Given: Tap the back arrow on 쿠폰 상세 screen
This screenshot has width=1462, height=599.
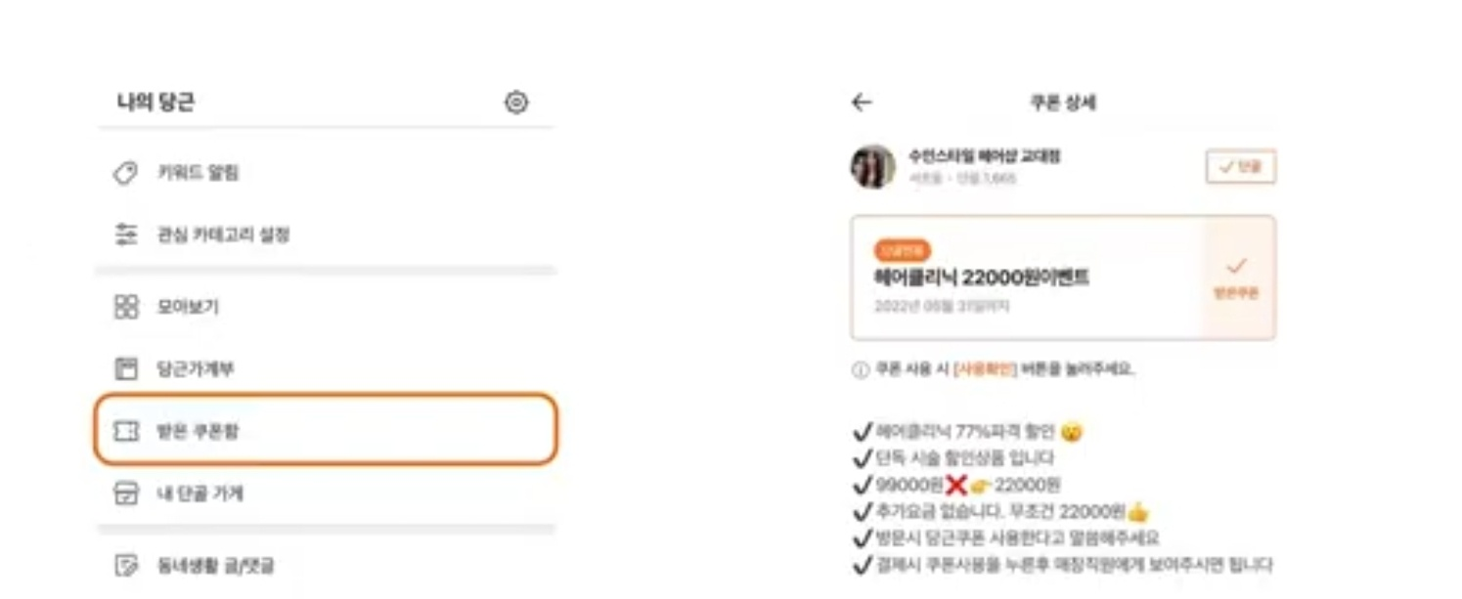Looking at the screenshot, I should coord(861,101).
